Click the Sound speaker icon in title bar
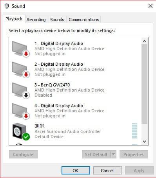This screenshot has height=178, width=156. click(7, 6)
